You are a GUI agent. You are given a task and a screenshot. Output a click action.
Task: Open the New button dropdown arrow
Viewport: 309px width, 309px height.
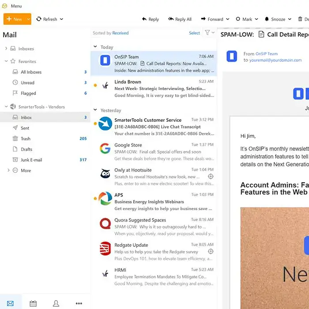click(x=28, y=19)
